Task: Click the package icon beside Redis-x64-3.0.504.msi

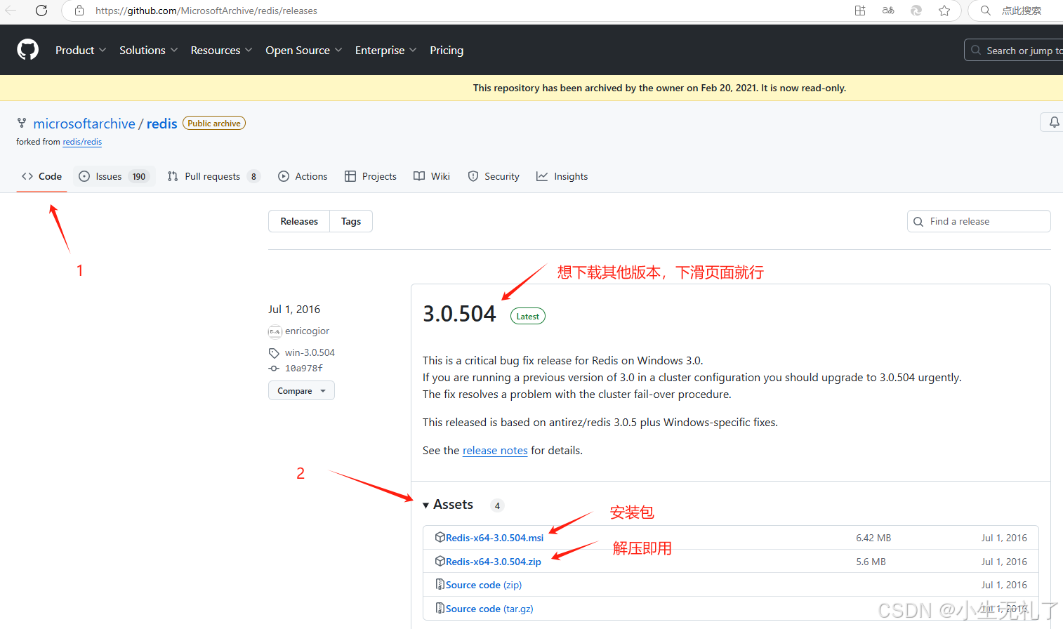Action: point(440,537)
